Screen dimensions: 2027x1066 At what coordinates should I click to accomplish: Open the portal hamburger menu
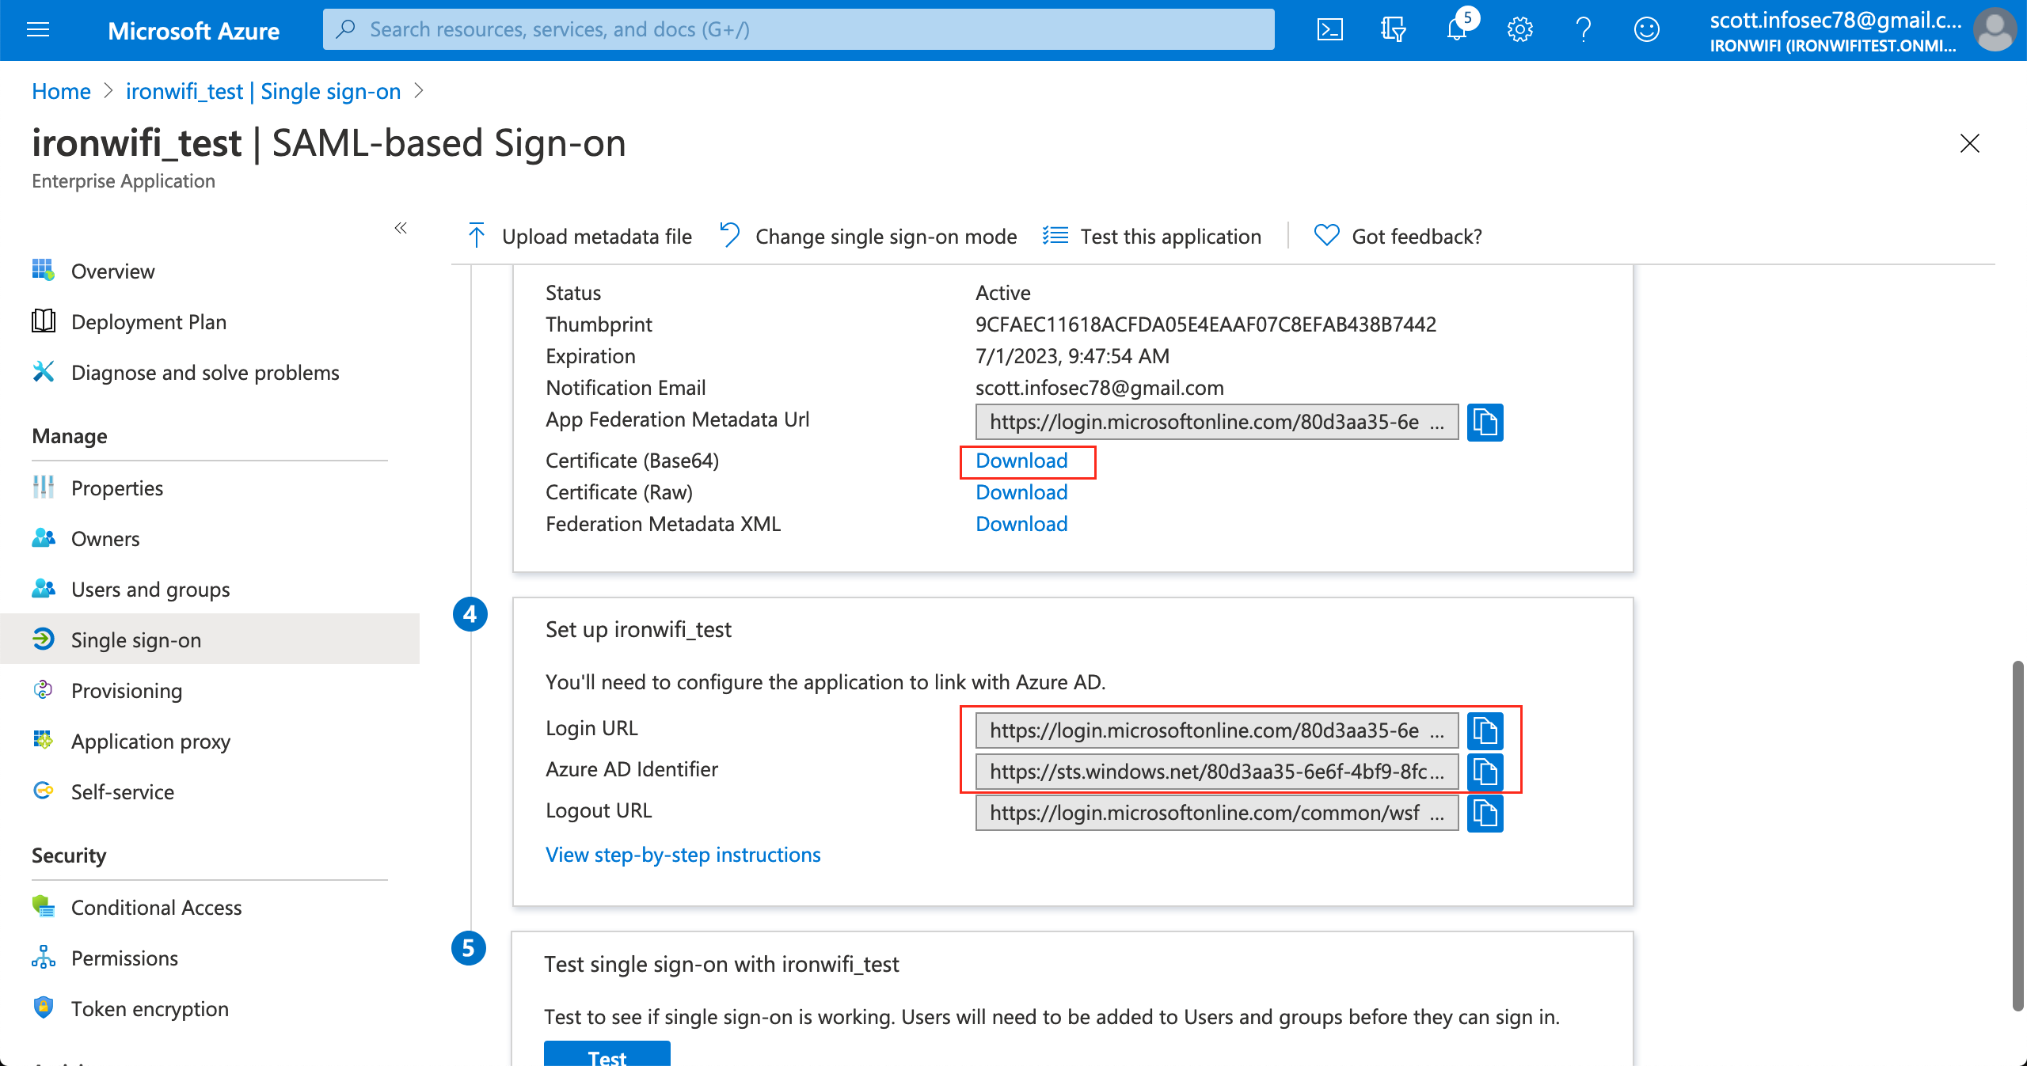[37, 29]
